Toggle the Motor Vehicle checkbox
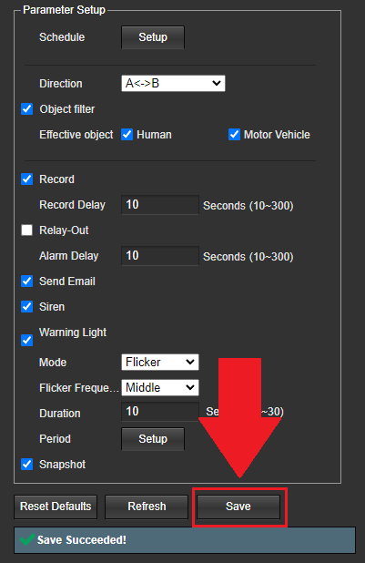 [234, 134]
